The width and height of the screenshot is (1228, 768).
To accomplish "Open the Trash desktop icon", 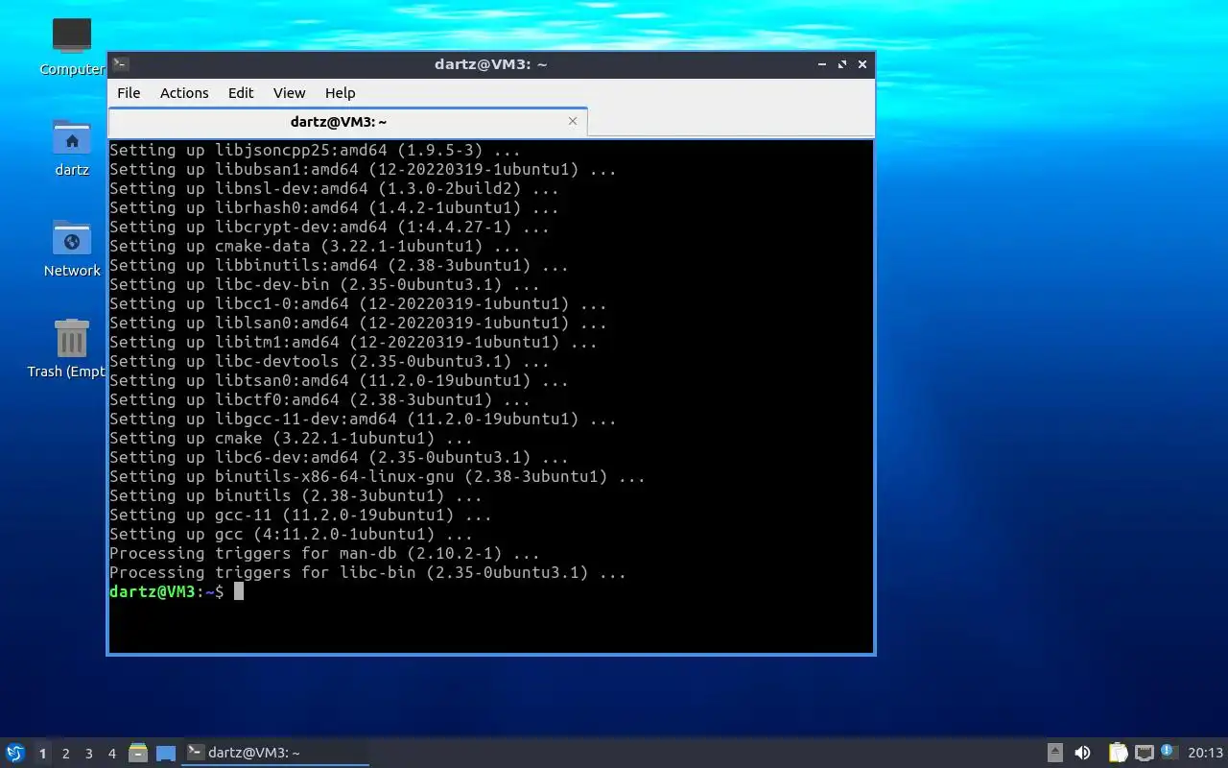I will pyautogui.click(x=72, y=339).
